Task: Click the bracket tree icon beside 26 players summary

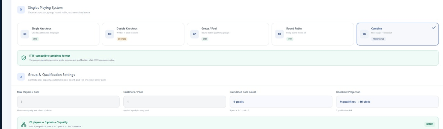Action: pyautogui.click(x=24, y=124)
